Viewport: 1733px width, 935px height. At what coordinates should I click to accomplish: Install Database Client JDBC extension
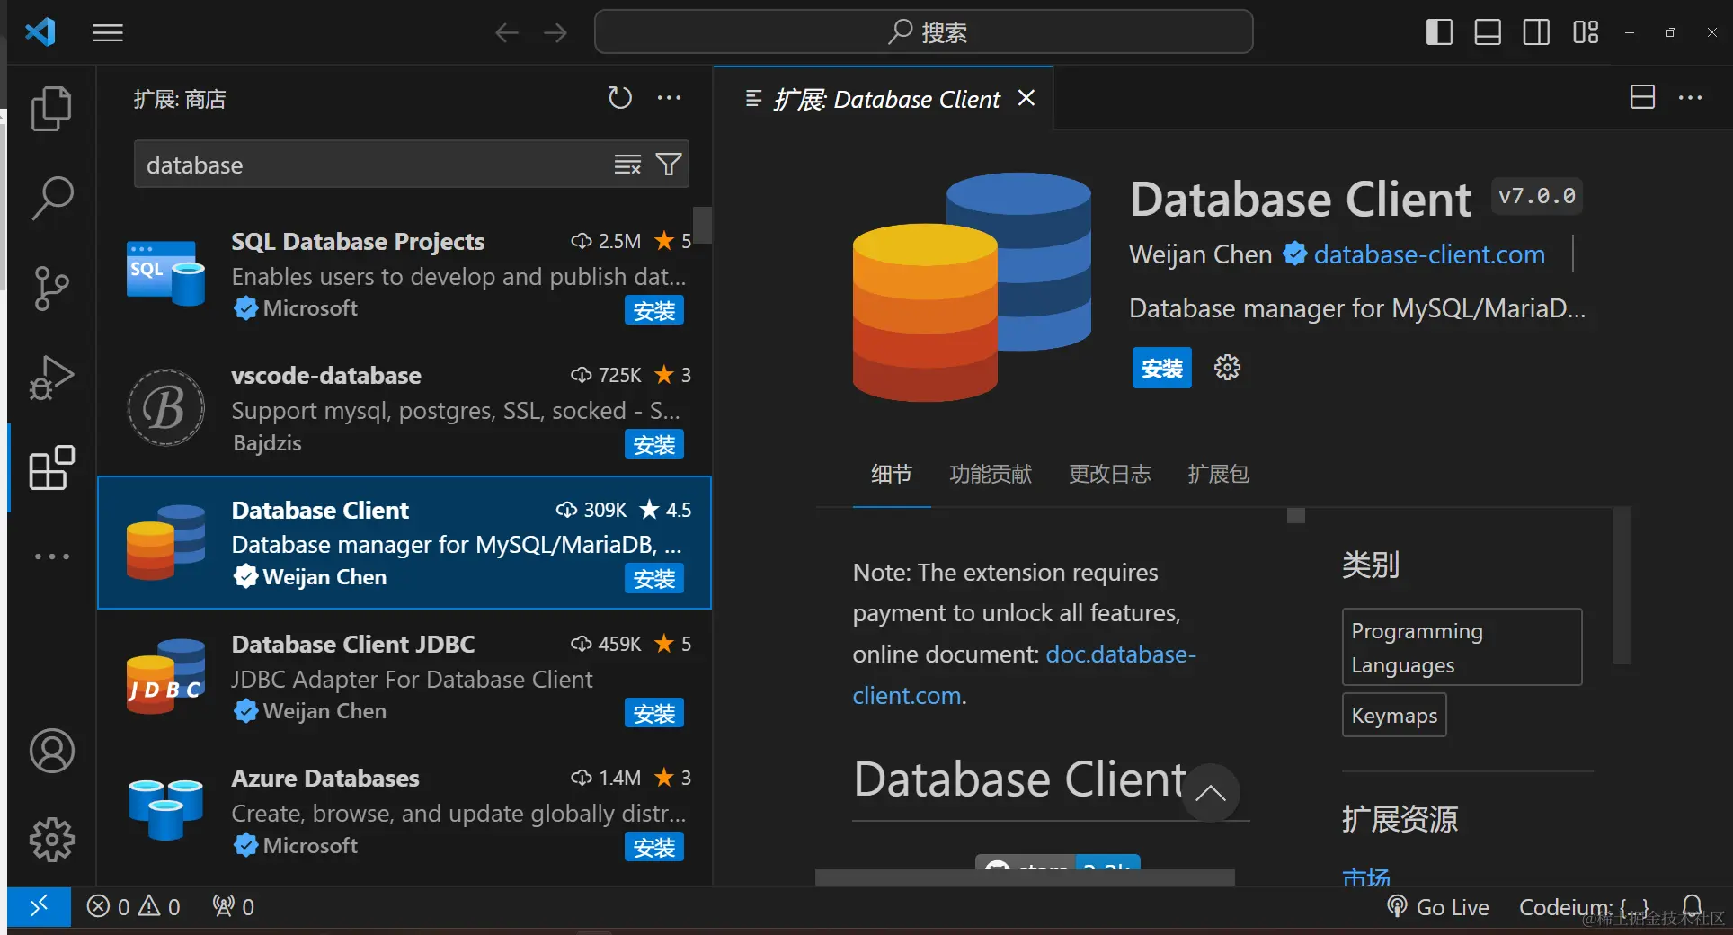(653, 714)
